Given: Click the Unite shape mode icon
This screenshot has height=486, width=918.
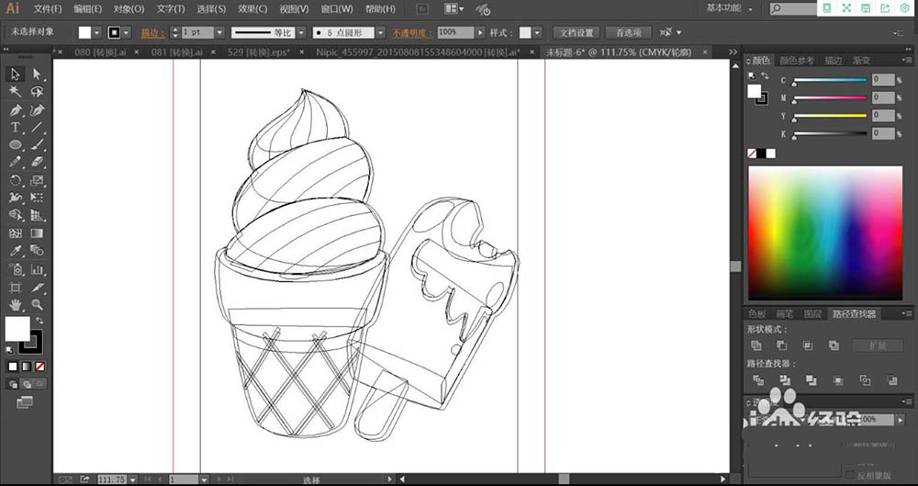Looking at the screenshot, I should 756,345.
